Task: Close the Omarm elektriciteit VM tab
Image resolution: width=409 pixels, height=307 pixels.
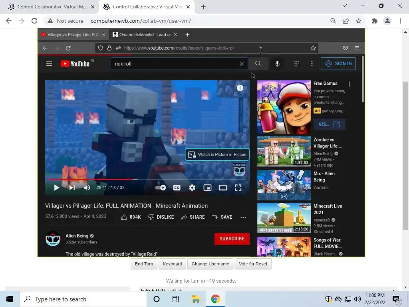Action: pyautogui.click(x=176, y=34)
